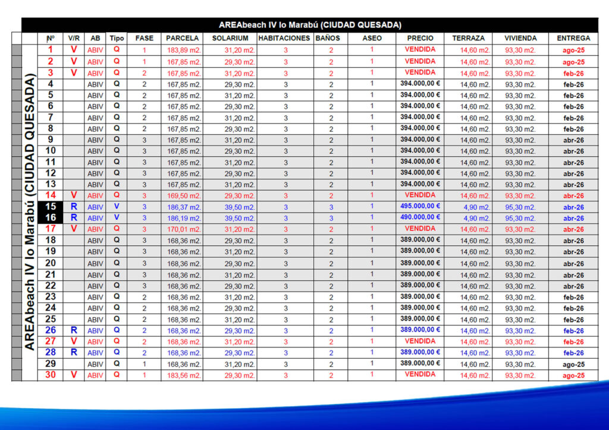The image size is (609, 430).
Task: Click price '389.000,00 €' in row 18
Action: coord(420,239)
